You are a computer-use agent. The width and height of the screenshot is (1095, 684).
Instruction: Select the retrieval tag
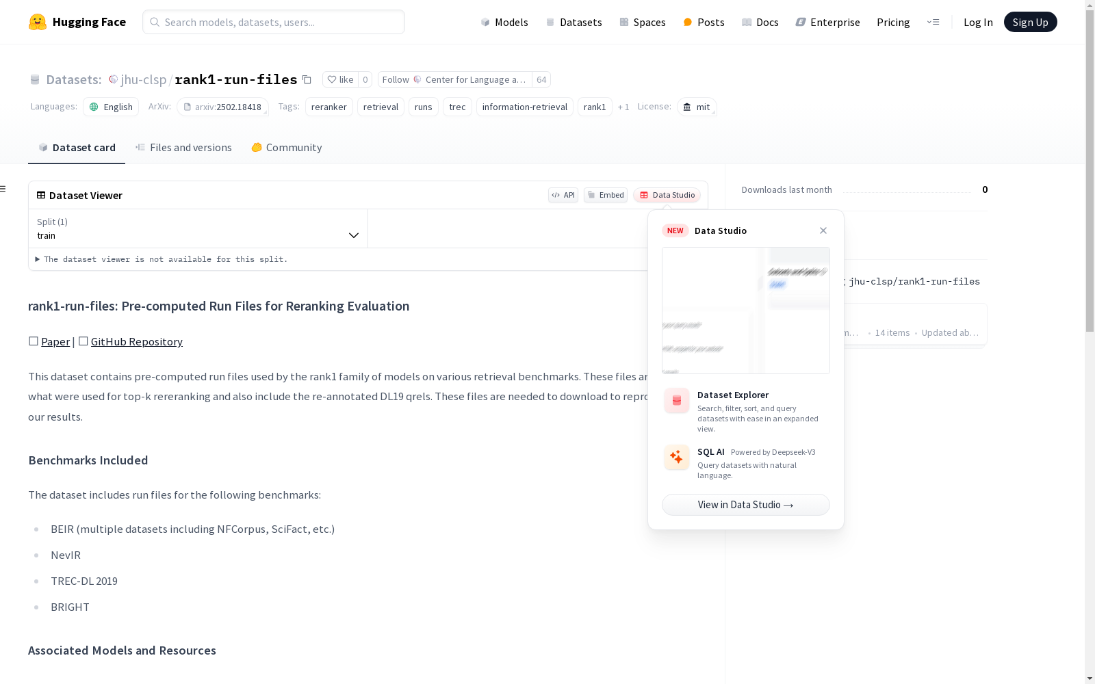click(x=381, y=107)
